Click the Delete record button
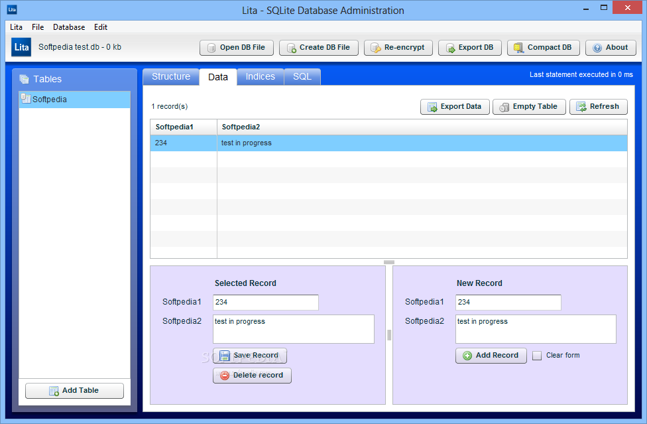647x424 pixels. coord(252,376)
